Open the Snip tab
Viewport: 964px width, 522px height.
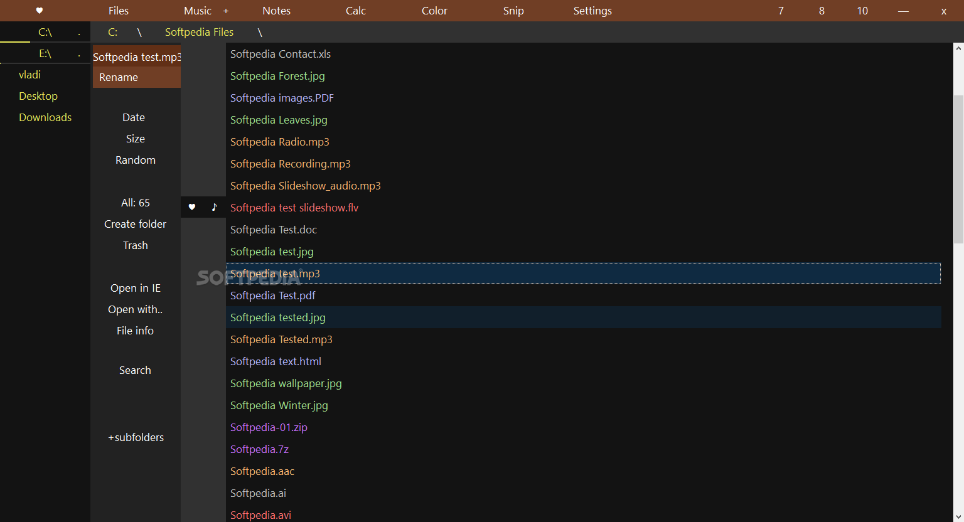pos(513,11)
